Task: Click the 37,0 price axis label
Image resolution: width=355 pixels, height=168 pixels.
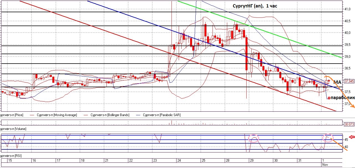Action: click(x=348, y=104)
